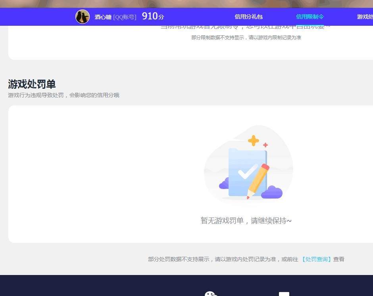Click the username 酒心糖
This screenshot has height=296, width=373.
pyautogui.click(x=103, y=17)
